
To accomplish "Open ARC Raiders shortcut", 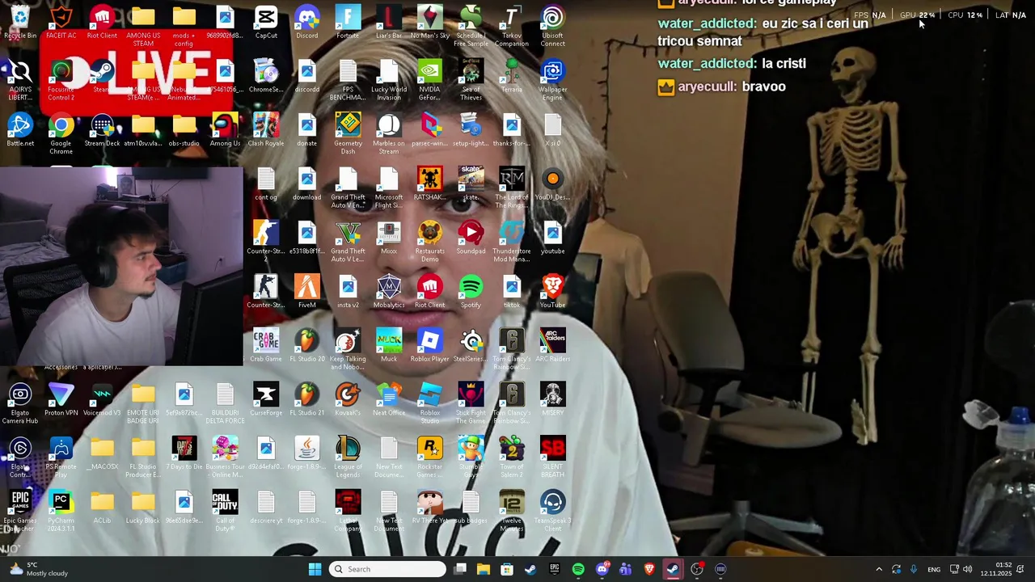I will point(553,346).
